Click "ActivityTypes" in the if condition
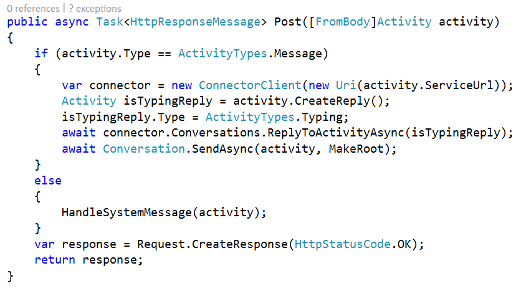 click(x=222, y=54)
